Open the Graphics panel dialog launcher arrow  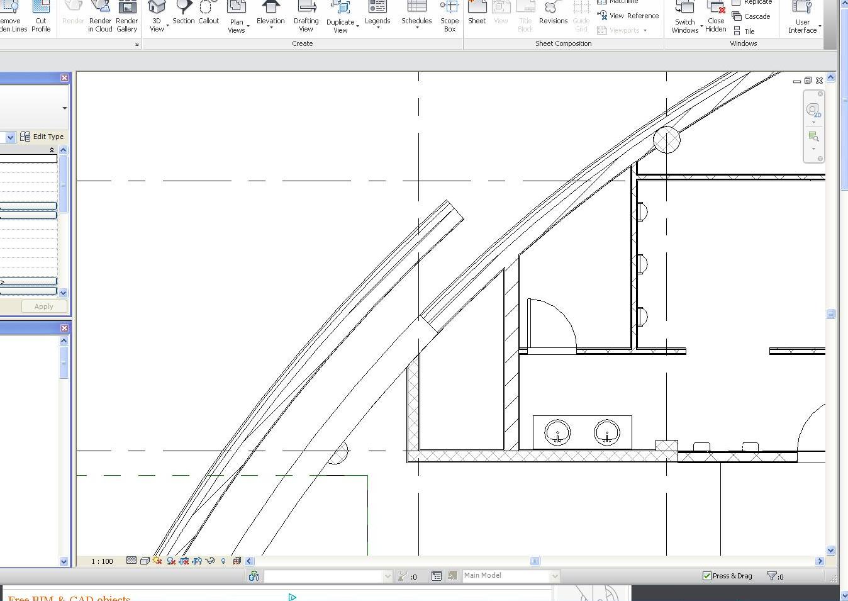(x=137, y=44)
